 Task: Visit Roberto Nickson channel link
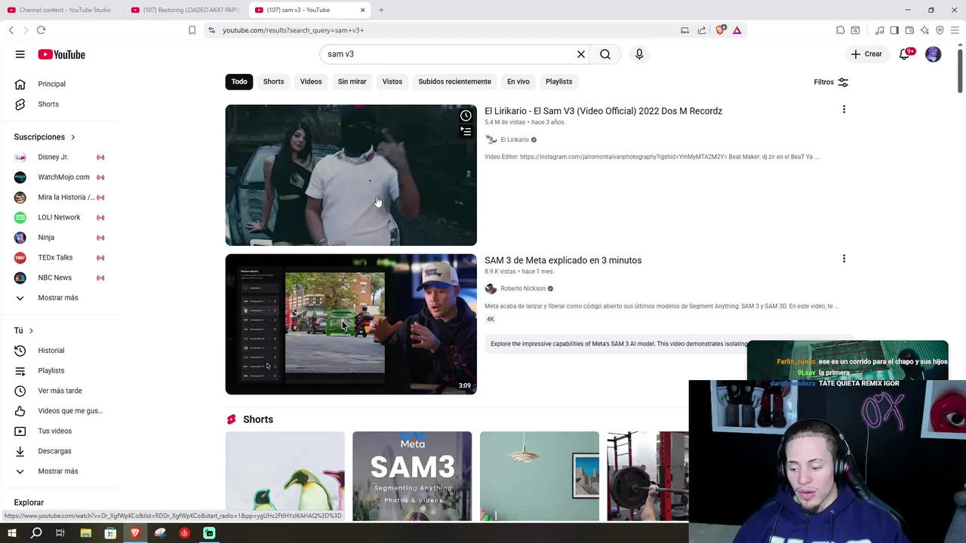tap(523, 289)
